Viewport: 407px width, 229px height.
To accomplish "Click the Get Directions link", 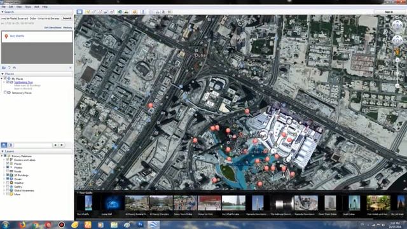I will pyautogui.click(x=53, y=27).
